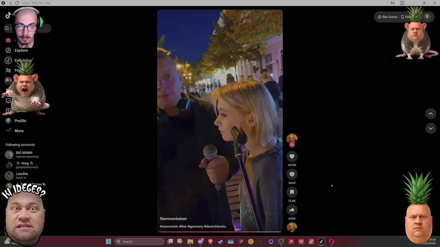
Task: Click the Home icon in the sidebar
Action: 8,40
